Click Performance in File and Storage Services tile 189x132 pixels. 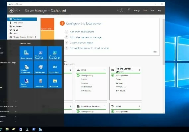click(121, 87)
